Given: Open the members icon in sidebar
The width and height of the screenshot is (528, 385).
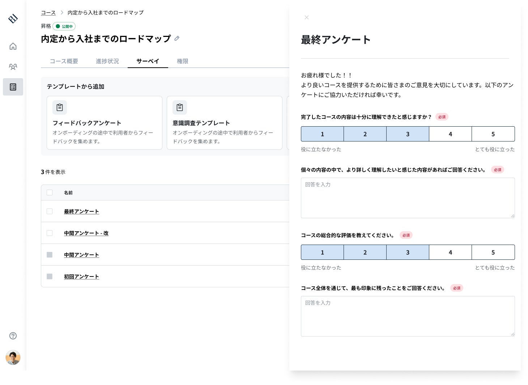Looking at the screenshot, I should click(13, 67).
